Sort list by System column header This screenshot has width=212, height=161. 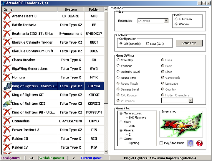[x=71, y=9]
